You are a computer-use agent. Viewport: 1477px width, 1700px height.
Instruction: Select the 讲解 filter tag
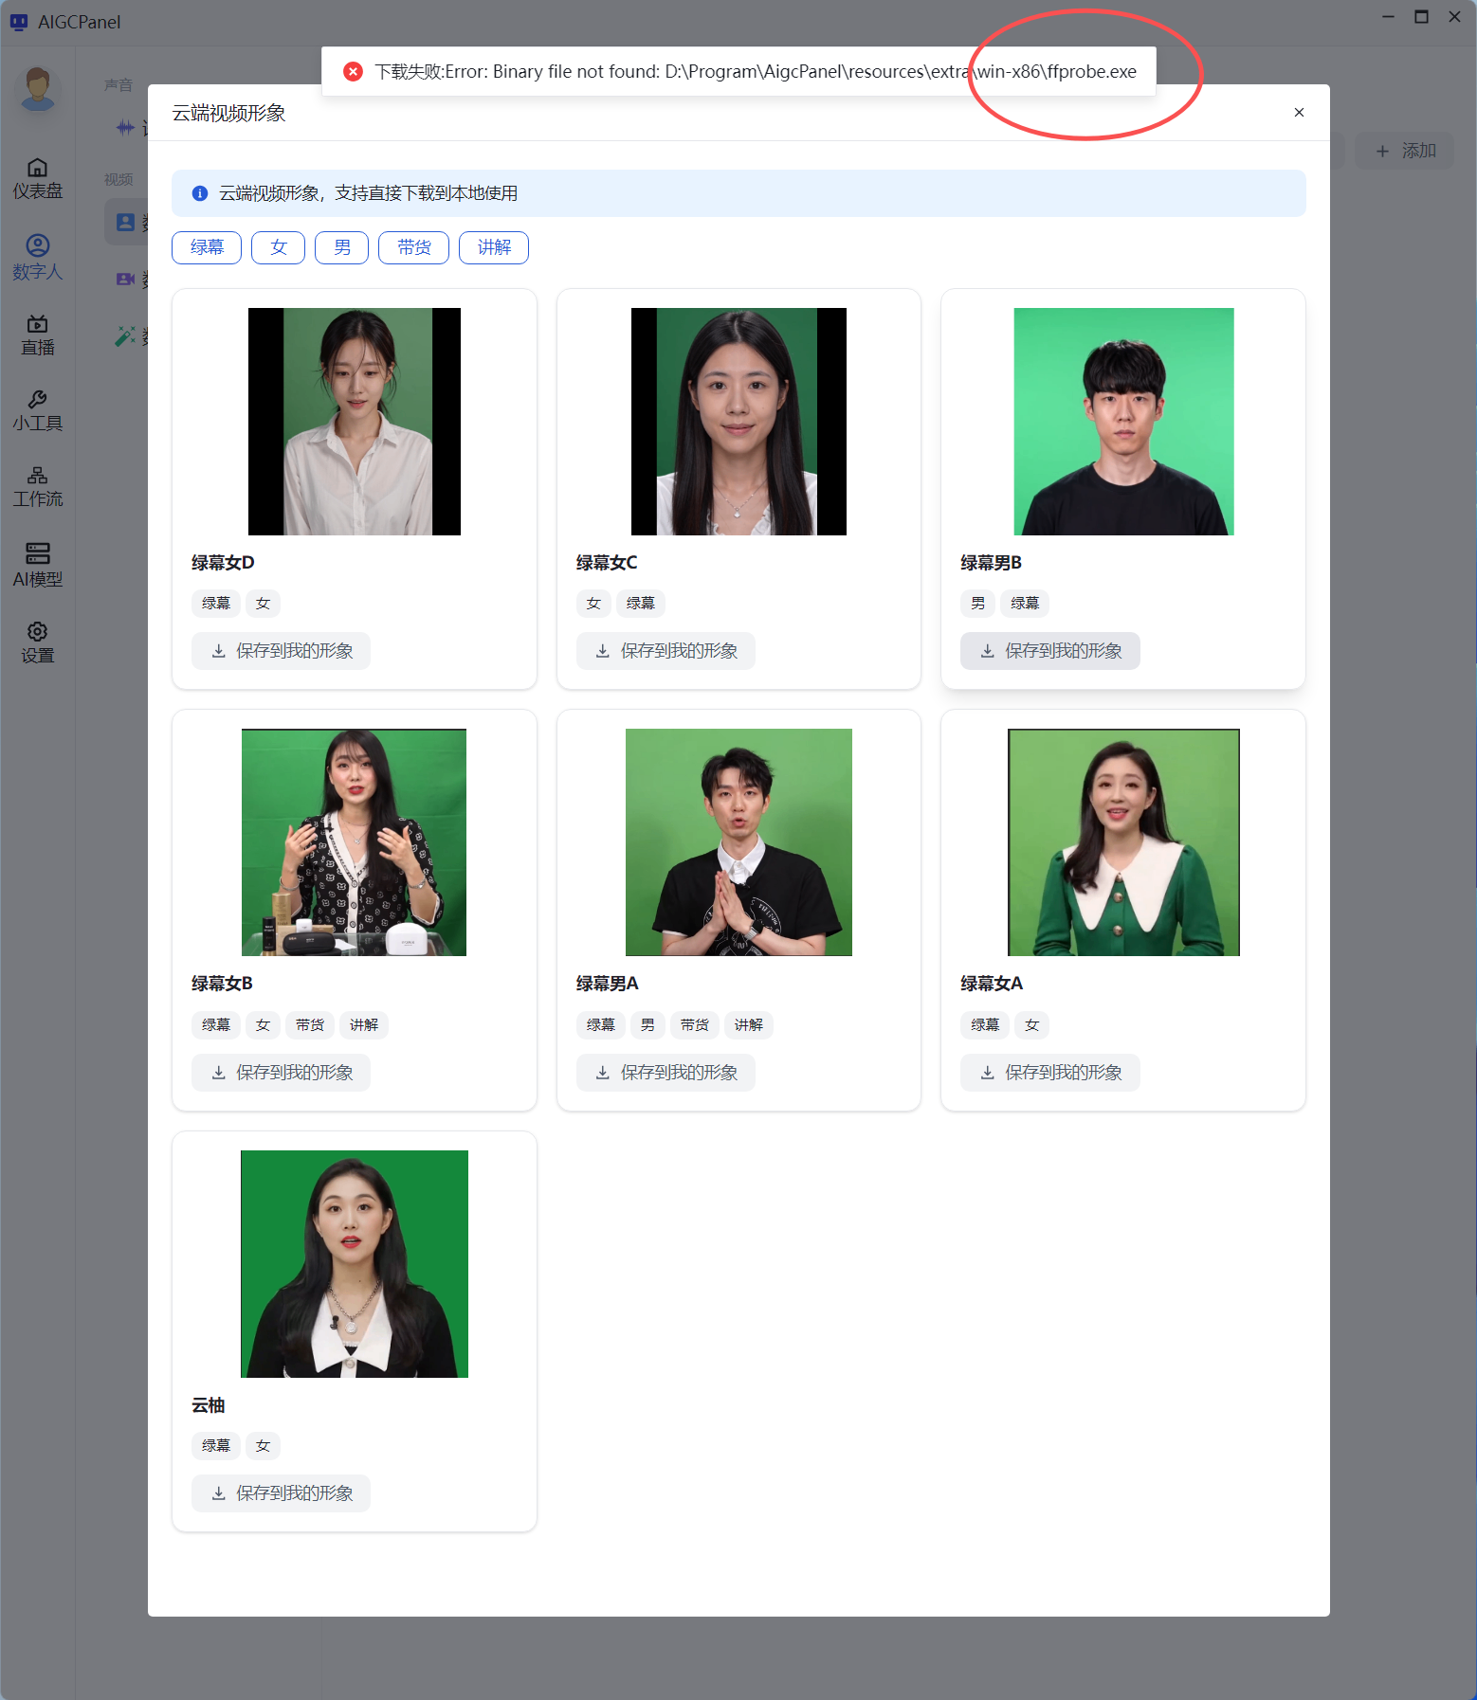pyautogui.click(x=494, y=247)
